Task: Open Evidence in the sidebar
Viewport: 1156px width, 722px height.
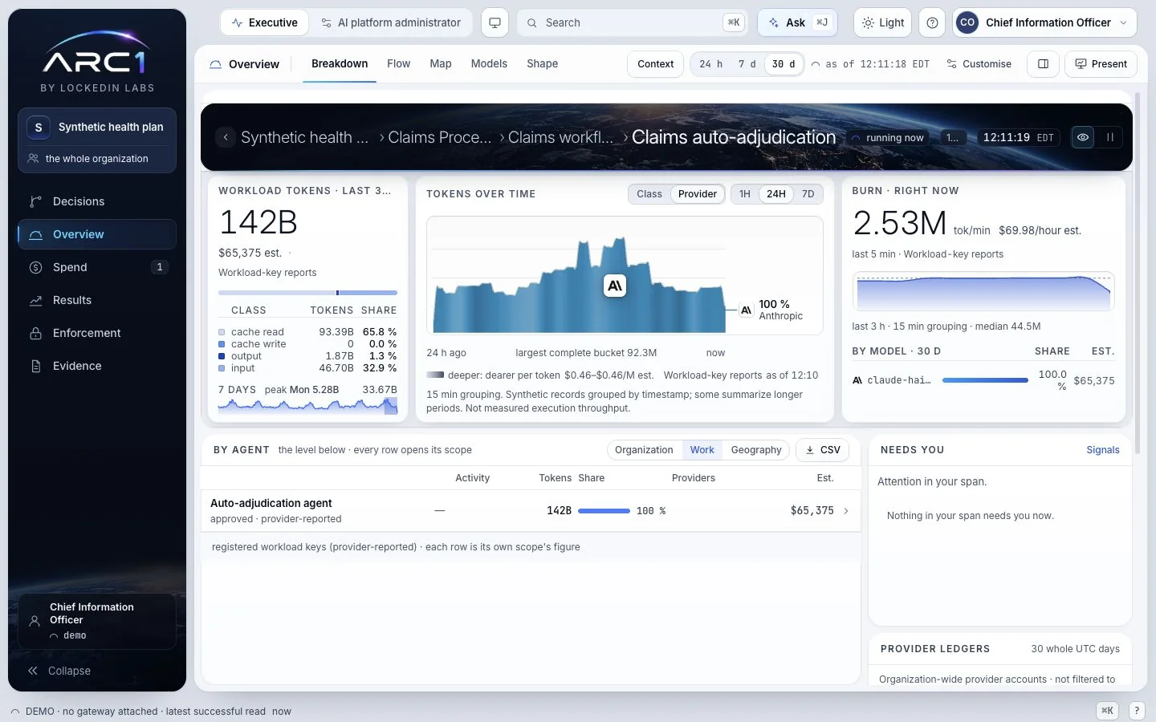Action: click(x=96, y=366)
